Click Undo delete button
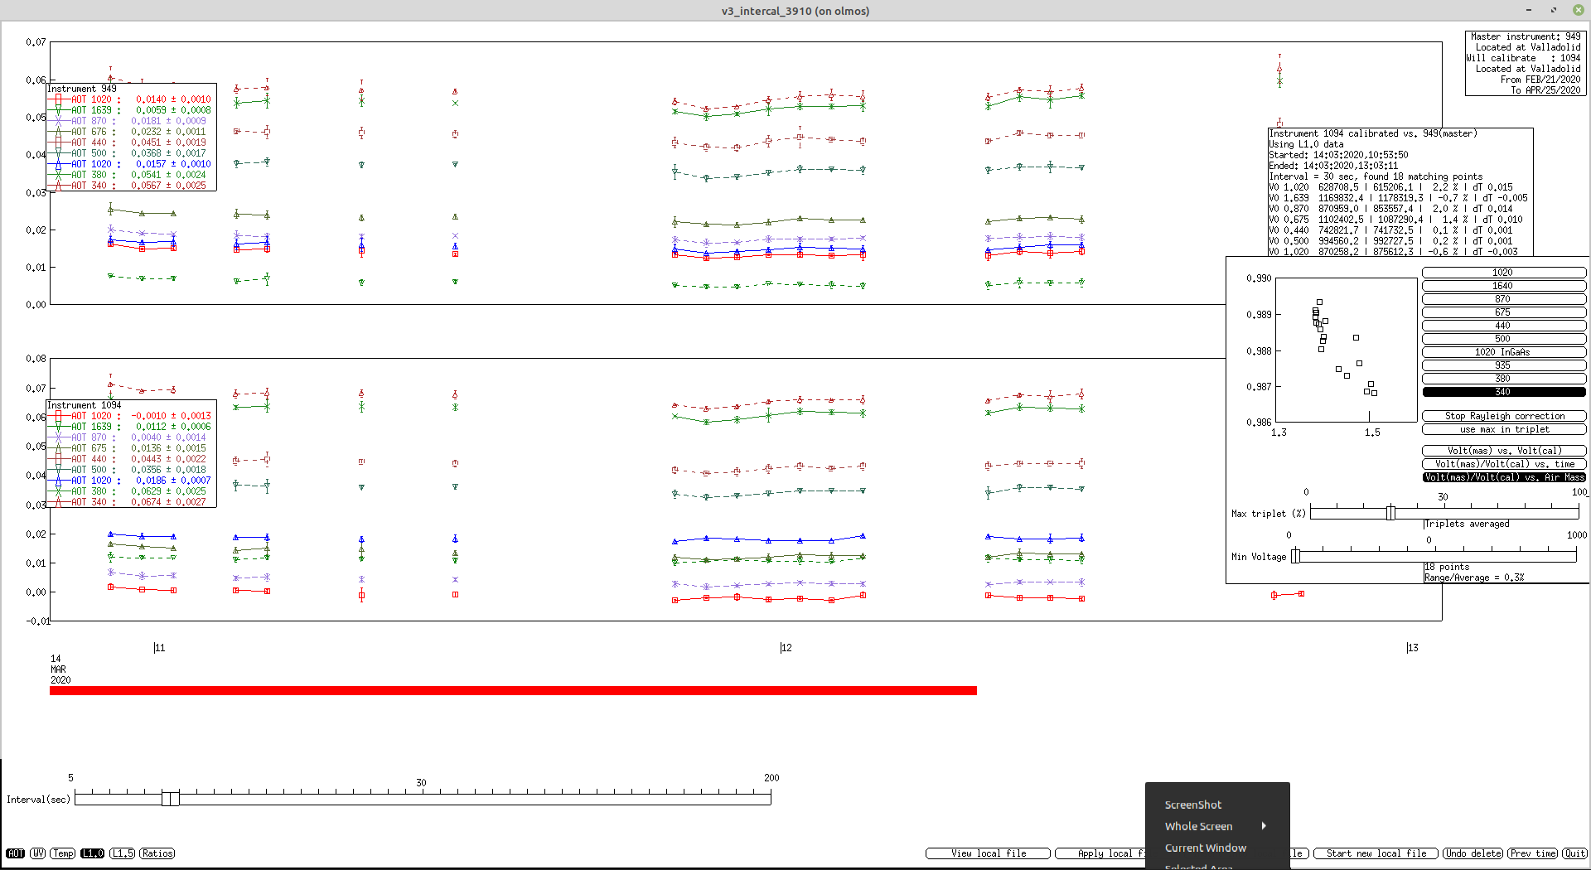Screen dimensions: 1591x870 tap(1473, 853)
